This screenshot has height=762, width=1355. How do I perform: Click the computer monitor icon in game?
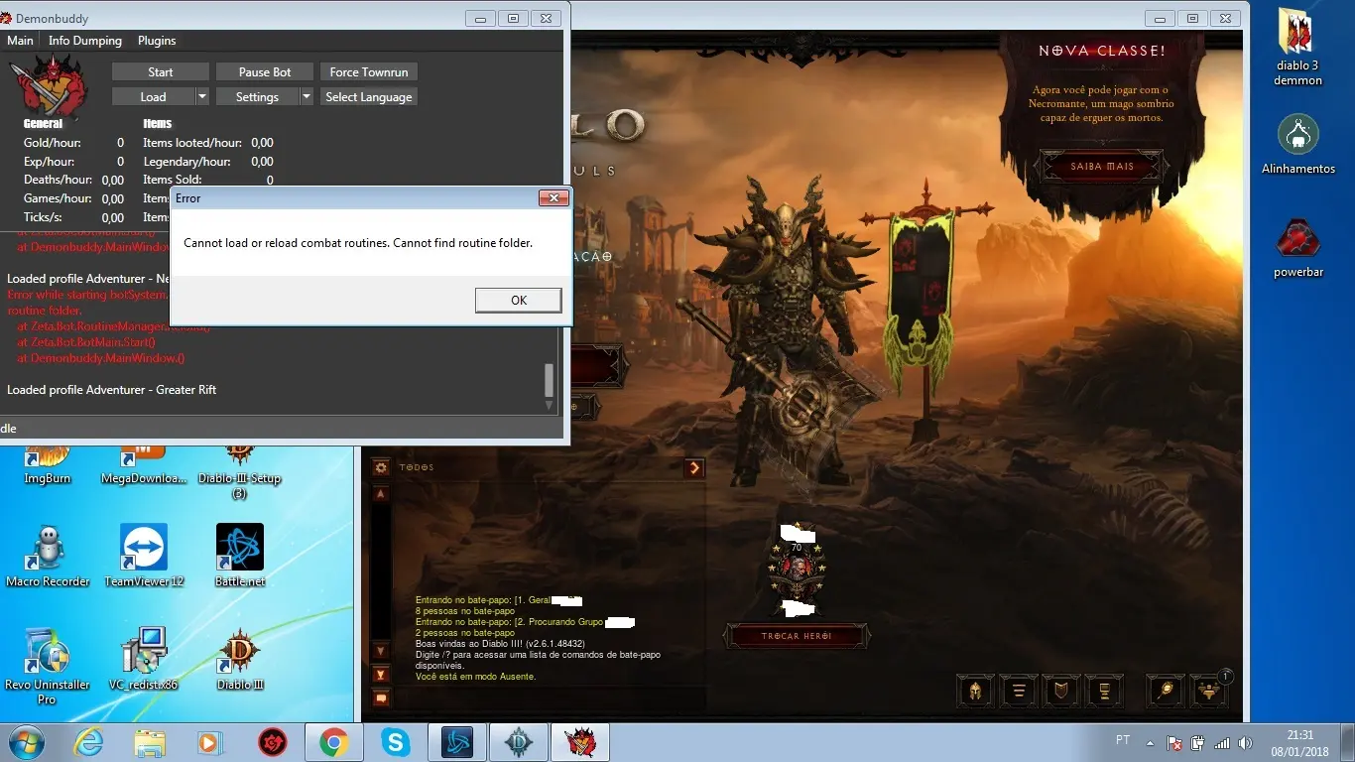1103,691
